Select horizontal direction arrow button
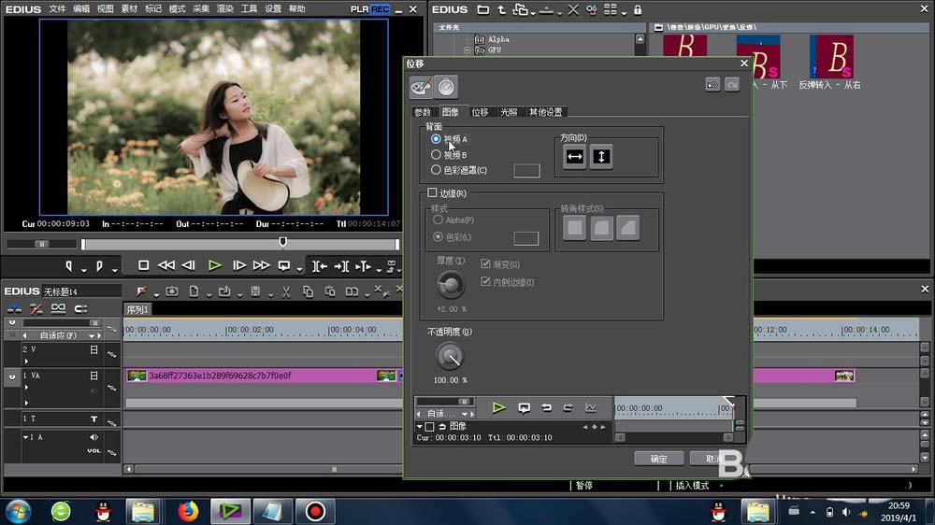The height and width of the screenshot is (525, 935). 575,157
